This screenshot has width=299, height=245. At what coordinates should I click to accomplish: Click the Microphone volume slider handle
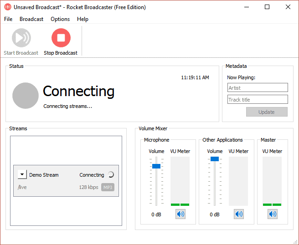click(156, 166)
